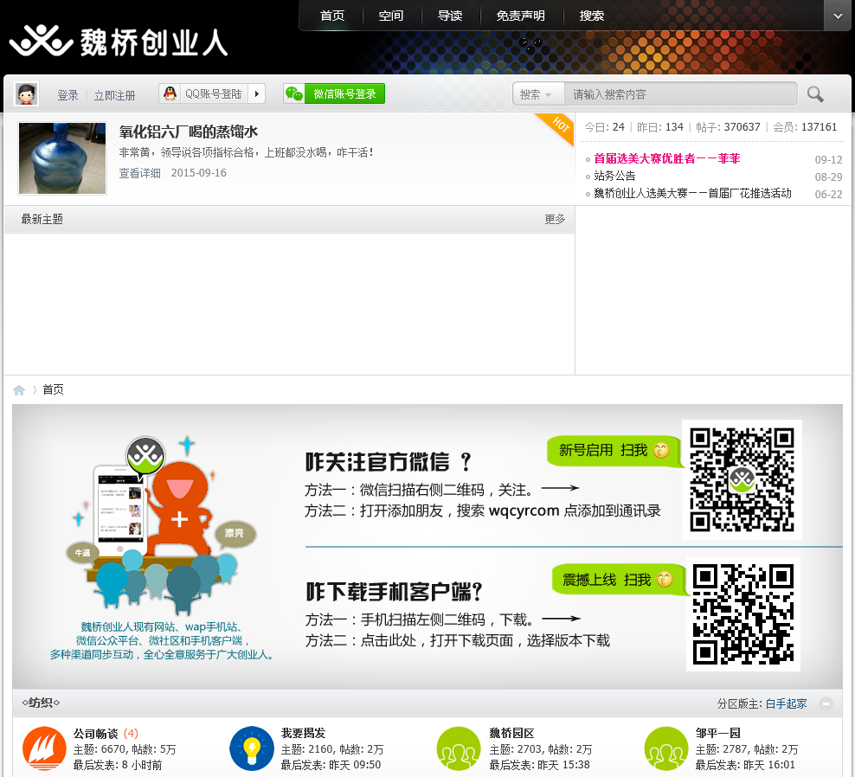Click the QQ帐号登陆 button

[x=213, y=93]
